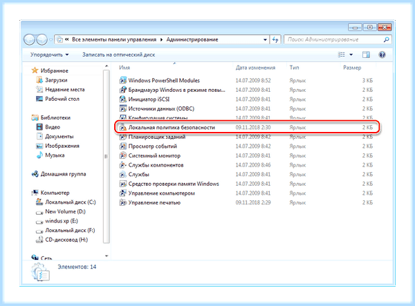Click the Windows PowerShell Modules shortcut icon
This screenshot has width=415, height=306.
[123, 80]
